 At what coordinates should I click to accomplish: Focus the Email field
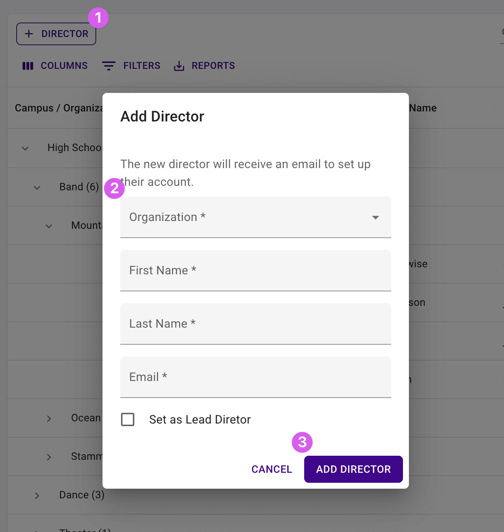256,377
